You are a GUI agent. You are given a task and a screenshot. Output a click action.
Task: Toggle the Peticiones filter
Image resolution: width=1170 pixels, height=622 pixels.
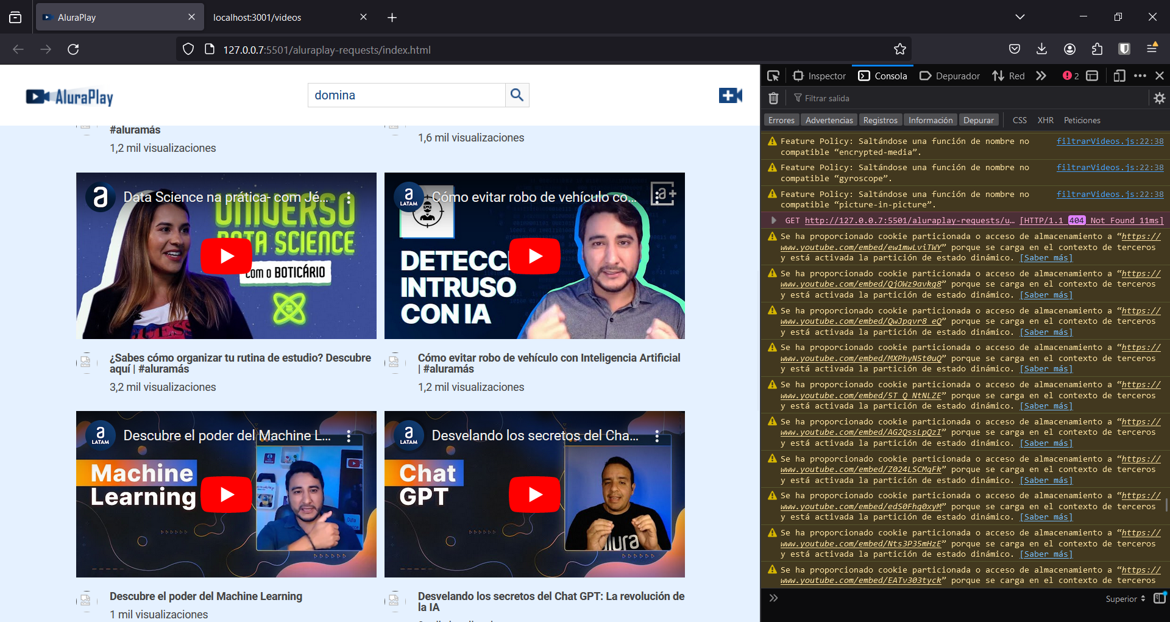pos(1082,120)
